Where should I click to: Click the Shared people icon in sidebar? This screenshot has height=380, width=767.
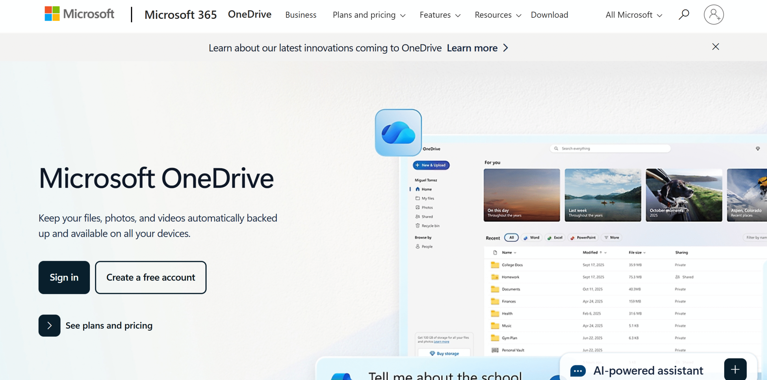[x=417, y=216]
